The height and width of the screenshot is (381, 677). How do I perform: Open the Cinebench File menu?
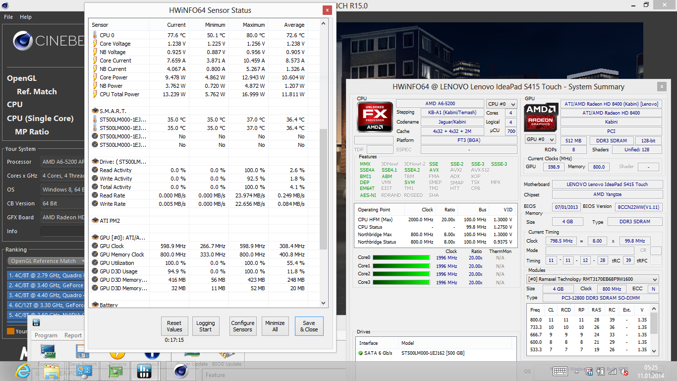tap(8, 17)
